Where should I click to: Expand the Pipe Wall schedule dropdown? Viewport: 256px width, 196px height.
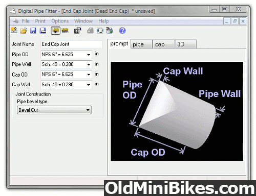89,64
